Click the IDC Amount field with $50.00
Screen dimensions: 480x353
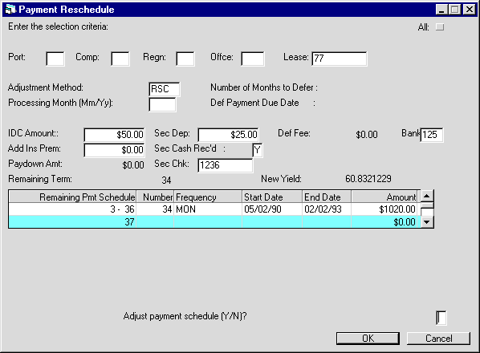(114, 135)
